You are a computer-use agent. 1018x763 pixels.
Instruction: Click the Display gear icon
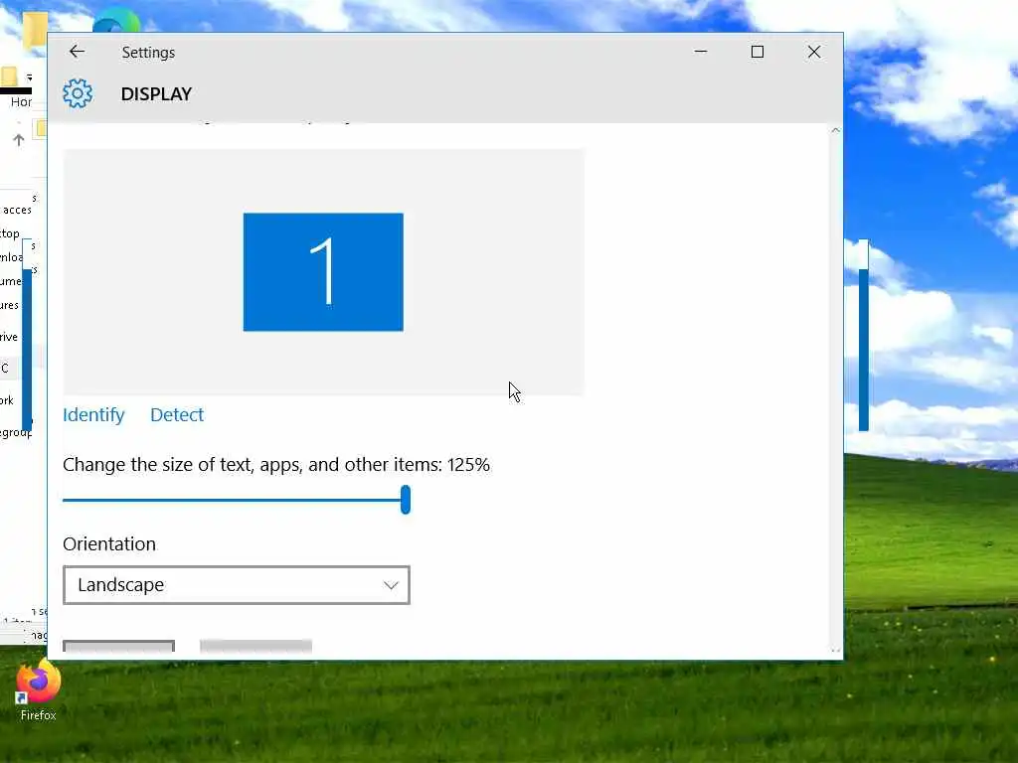(78, 94)
